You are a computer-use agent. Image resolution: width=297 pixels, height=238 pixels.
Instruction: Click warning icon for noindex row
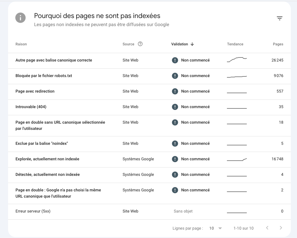(175, 144)
